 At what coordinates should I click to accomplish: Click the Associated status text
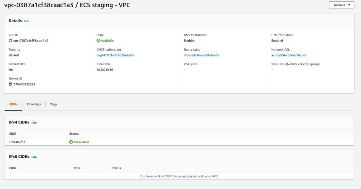pos(81,142)
